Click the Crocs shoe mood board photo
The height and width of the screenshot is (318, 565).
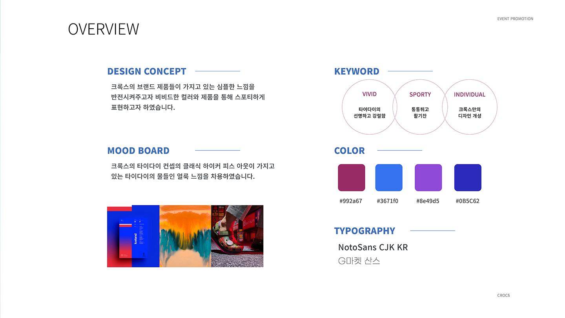point(237,236)
